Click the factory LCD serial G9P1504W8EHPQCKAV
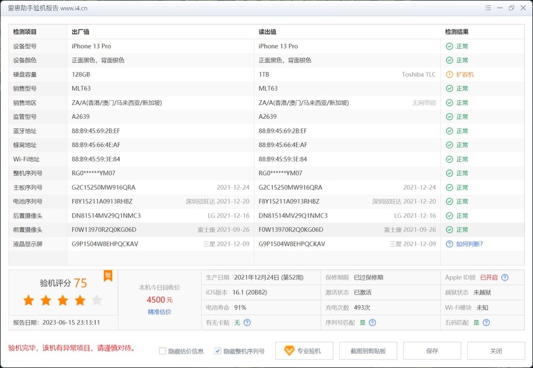Image resolution: width=533 pixels, height=368 pixels. coord(105,244)
